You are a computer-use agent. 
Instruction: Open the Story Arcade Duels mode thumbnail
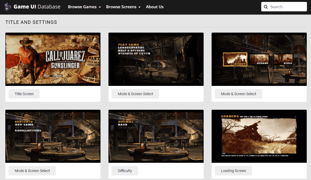tap(259, 59)
